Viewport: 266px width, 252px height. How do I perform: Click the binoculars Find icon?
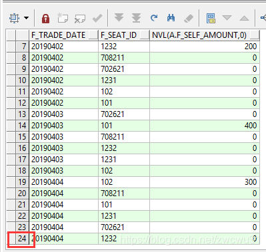tap(171, 18)
